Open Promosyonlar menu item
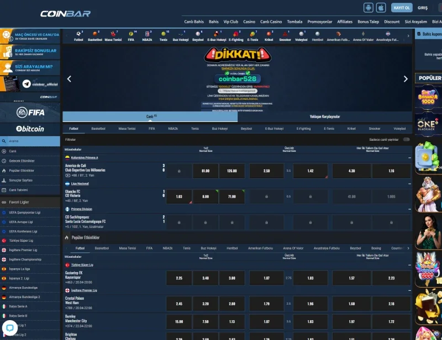The image size is (442, 340). (x=320, y=22)
